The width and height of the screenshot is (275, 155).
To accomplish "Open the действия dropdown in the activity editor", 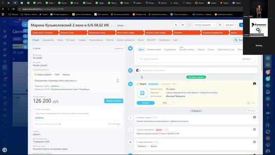I will 247,59.
